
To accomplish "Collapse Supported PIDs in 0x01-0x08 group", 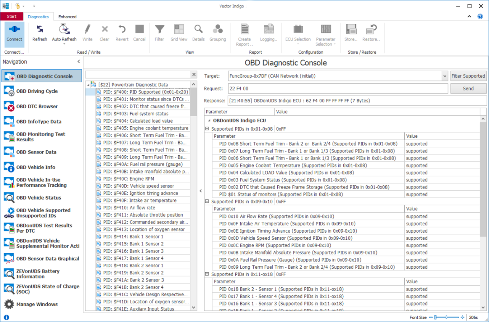I will click(207, 128).
